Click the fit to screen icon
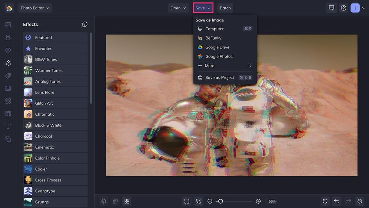Screen dimensions: 369x208 pos(187,201)
